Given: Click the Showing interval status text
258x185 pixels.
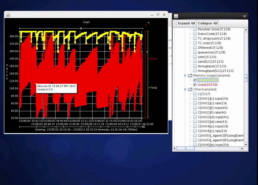Looking at the screenshot, I should coord(86,129).
